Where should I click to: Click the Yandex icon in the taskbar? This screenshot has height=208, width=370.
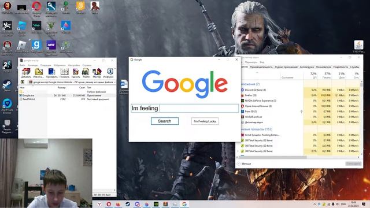coord(99,204)
